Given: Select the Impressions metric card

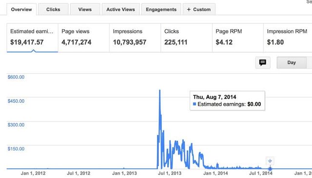Looking at the screenshot, I should [135, 38].
